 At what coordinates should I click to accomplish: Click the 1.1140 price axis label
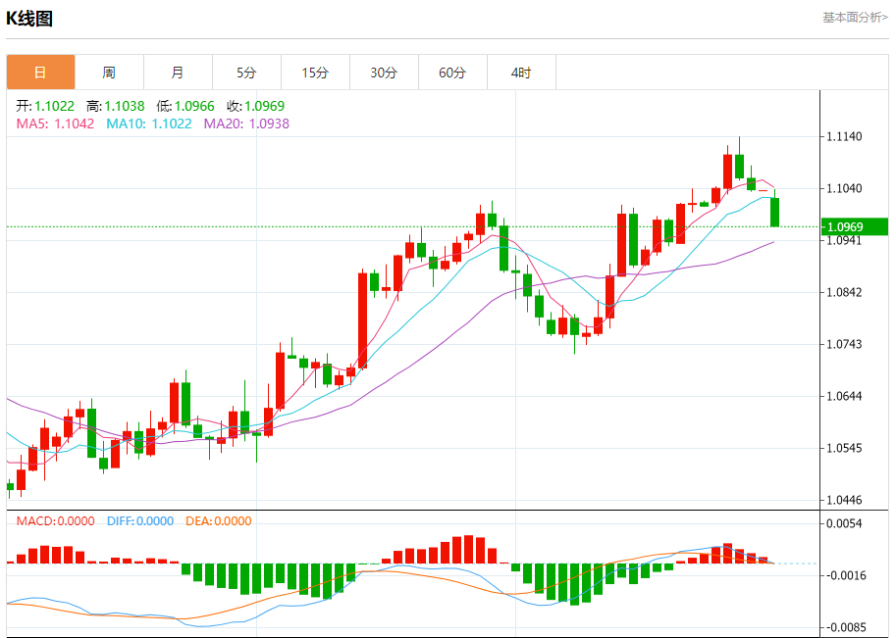click(x=845, y=136)
